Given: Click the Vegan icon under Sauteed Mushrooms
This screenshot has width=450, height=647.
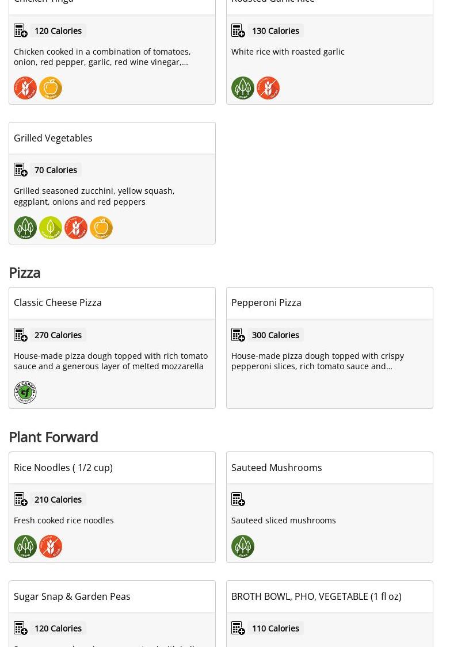Looking at the screenshot, I should click(x=243, y=546).
